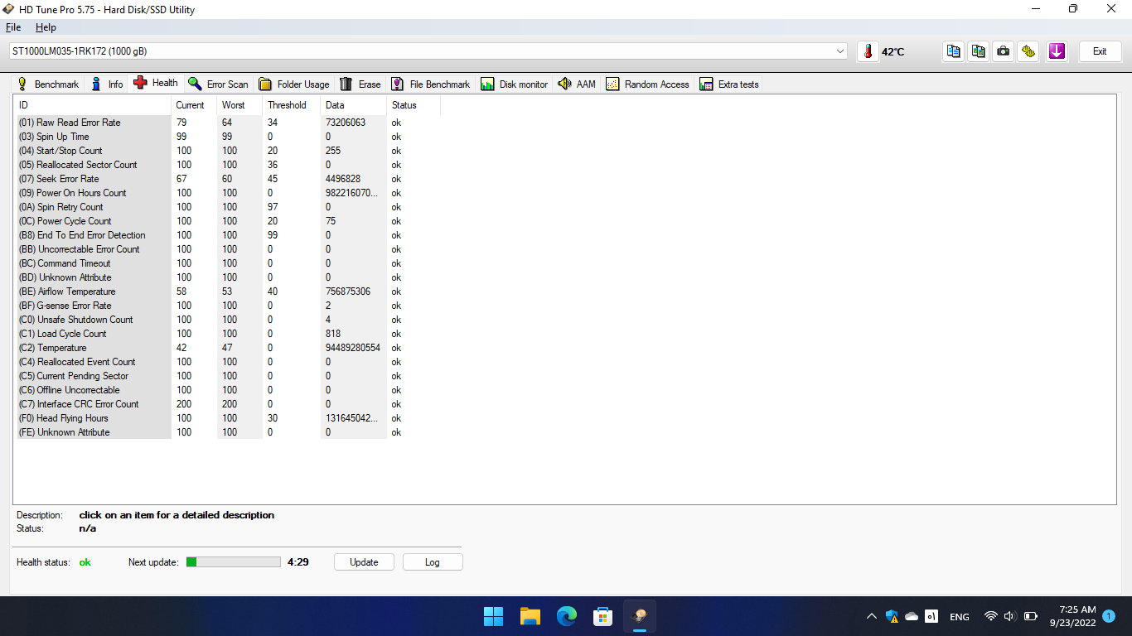1132x636 pixels.
Task: Go to the Random Access tab
Action: (x=647, y=84)
